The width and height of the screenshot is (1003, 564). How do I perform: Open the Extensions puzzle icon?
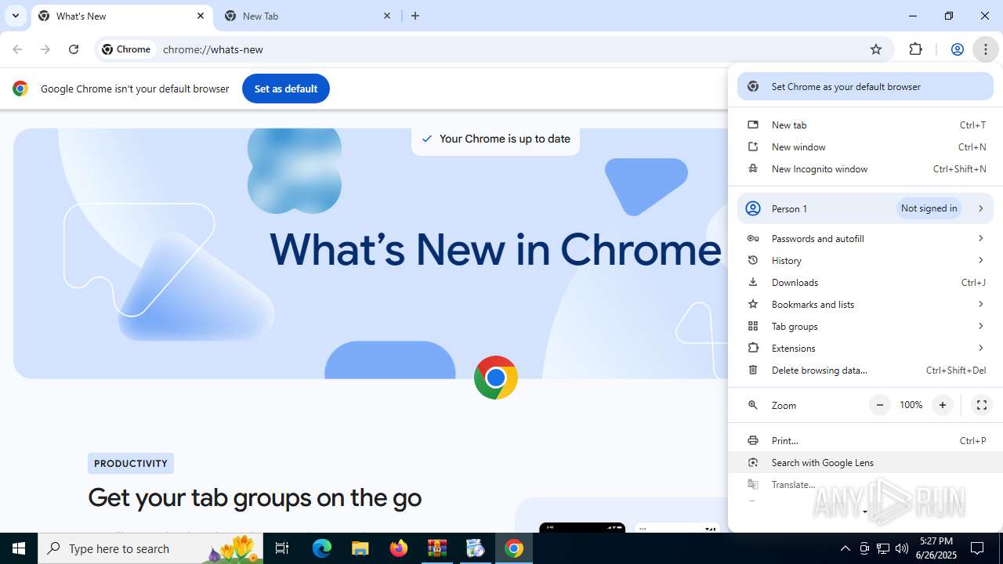[915, 49]
